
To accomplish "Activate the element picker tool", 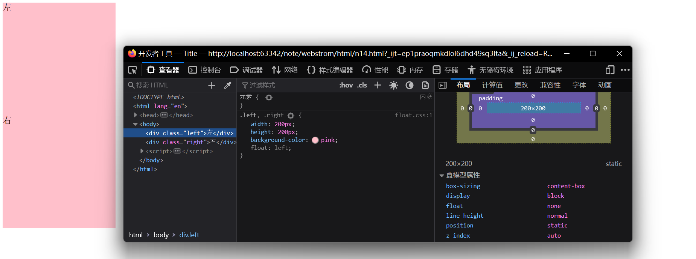I will (132, 70).
